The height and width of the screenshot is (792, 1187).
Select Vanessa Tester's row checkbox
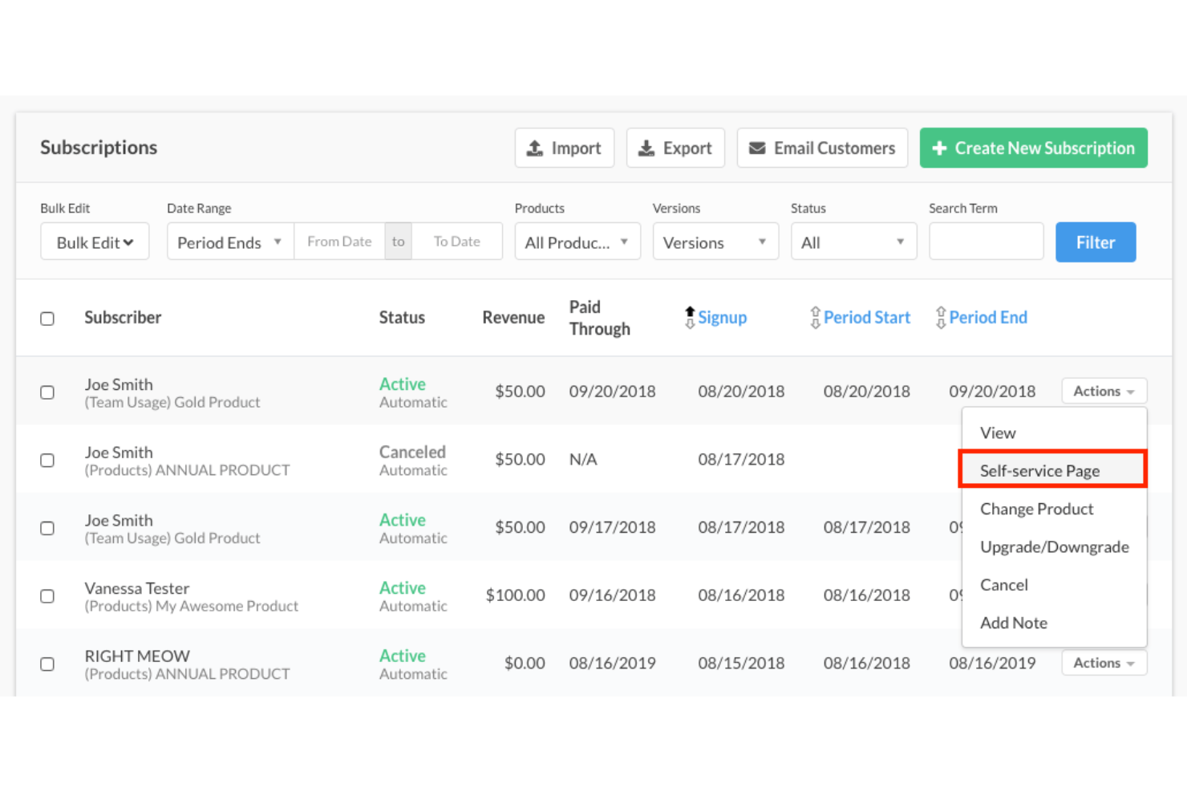[x=47, y=595]
